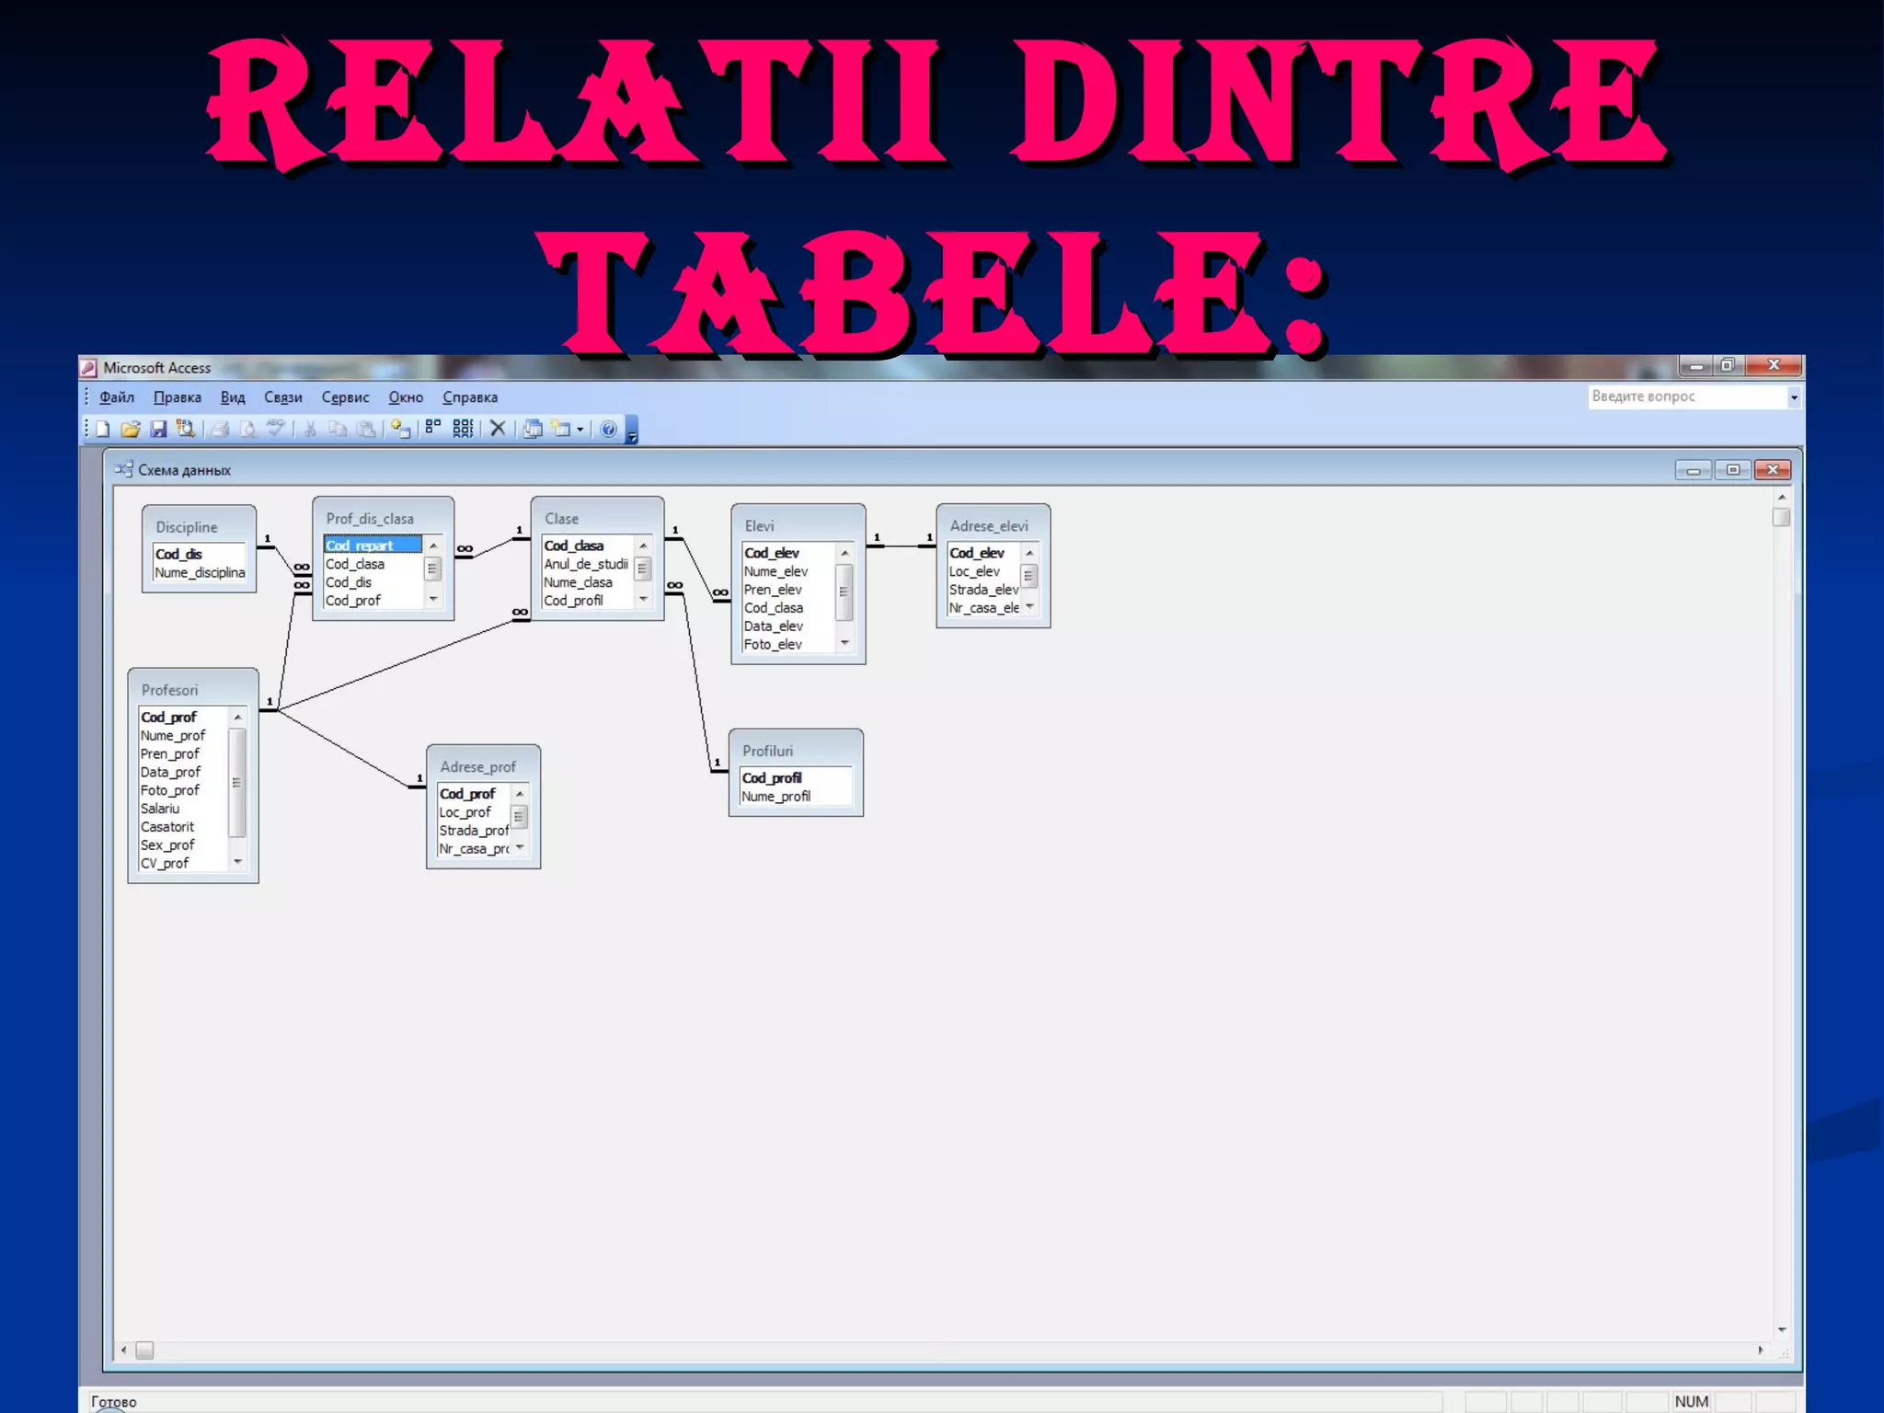Maximize the Схема данных window

1733,470
